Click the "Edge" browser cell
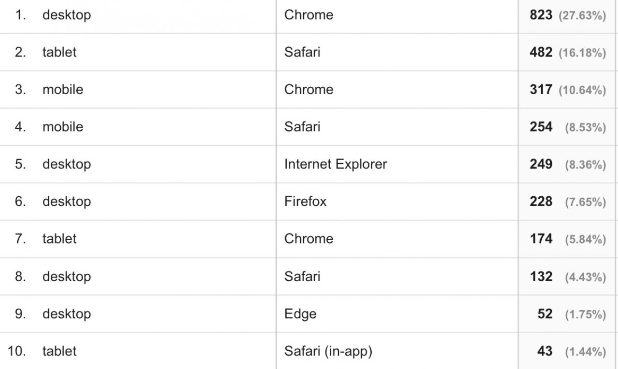Viewport: 618px width, 369px height. coord(300,314)
